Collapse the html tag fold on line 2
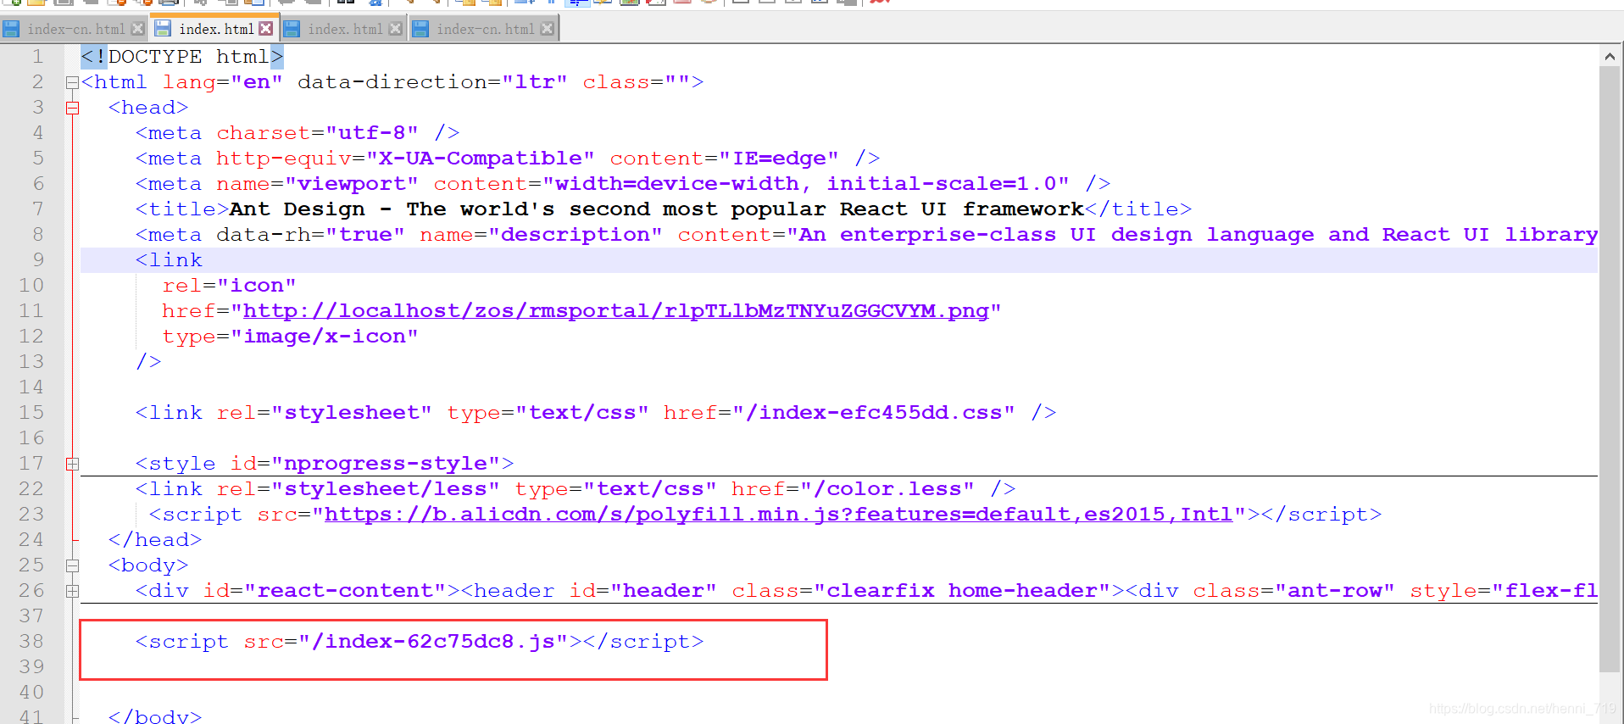The height and width of the screenshot is (724, 1624). [x=73, y=83]
